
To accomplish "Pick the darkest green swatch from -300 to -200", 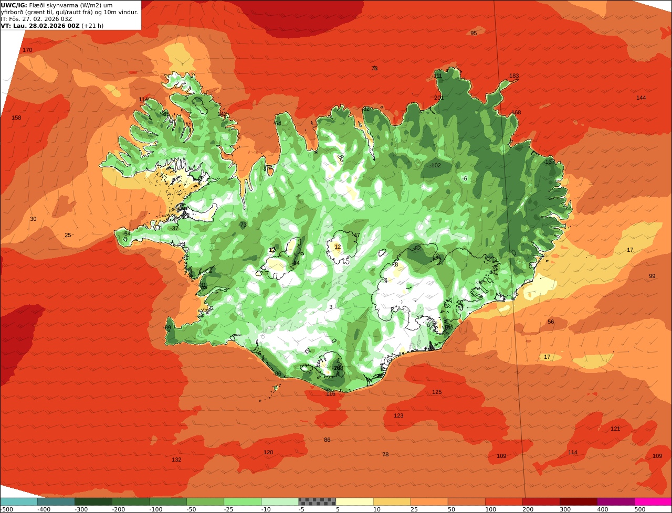I will 93,501.
